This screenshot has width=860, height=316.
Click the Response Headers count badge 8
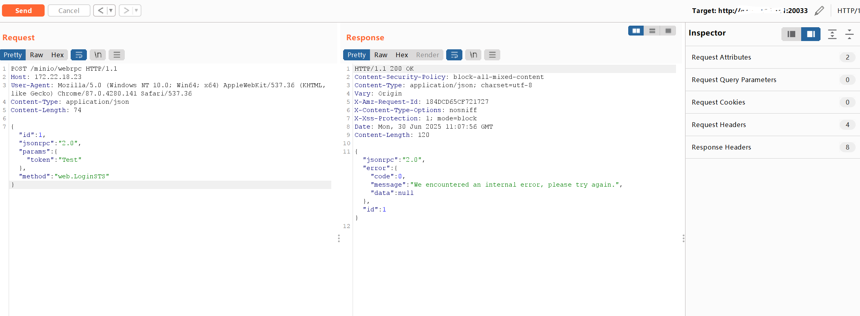click(x=847, y=147)
